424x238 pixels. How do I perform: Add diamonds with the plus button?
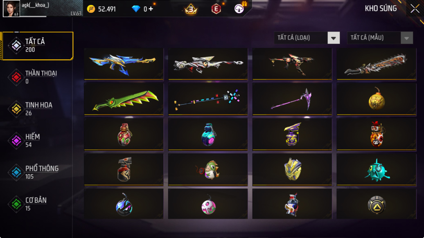coord(151,9)
